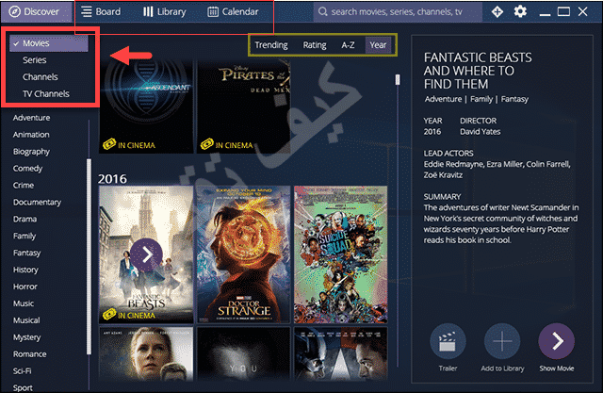
Task: Choose TV Channels from the menu
Action: pyautogui.click(x=46, y=94)
